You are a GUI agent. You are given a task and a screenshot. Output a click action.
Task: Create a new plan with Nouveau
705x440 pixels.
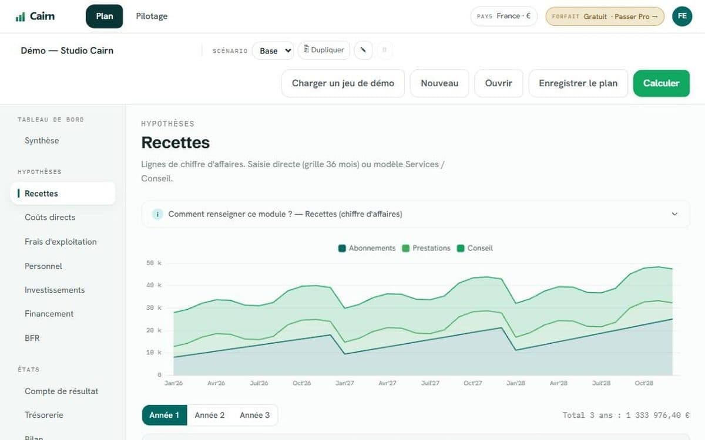click(439, 83)
